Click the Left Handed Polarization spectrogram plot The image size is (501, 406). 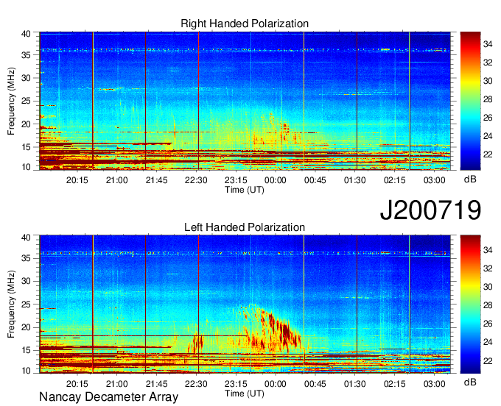tap(245, 304)
